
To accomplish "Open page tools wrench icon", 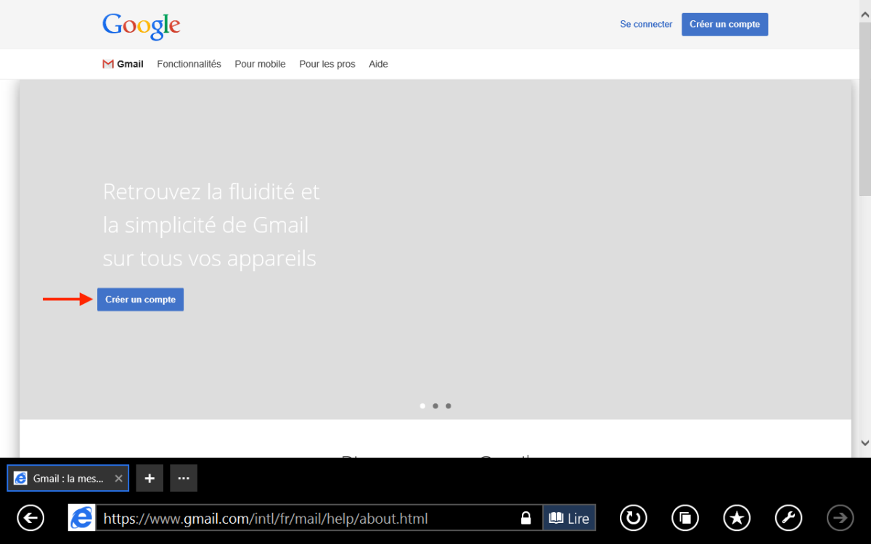I will point(789,518).
